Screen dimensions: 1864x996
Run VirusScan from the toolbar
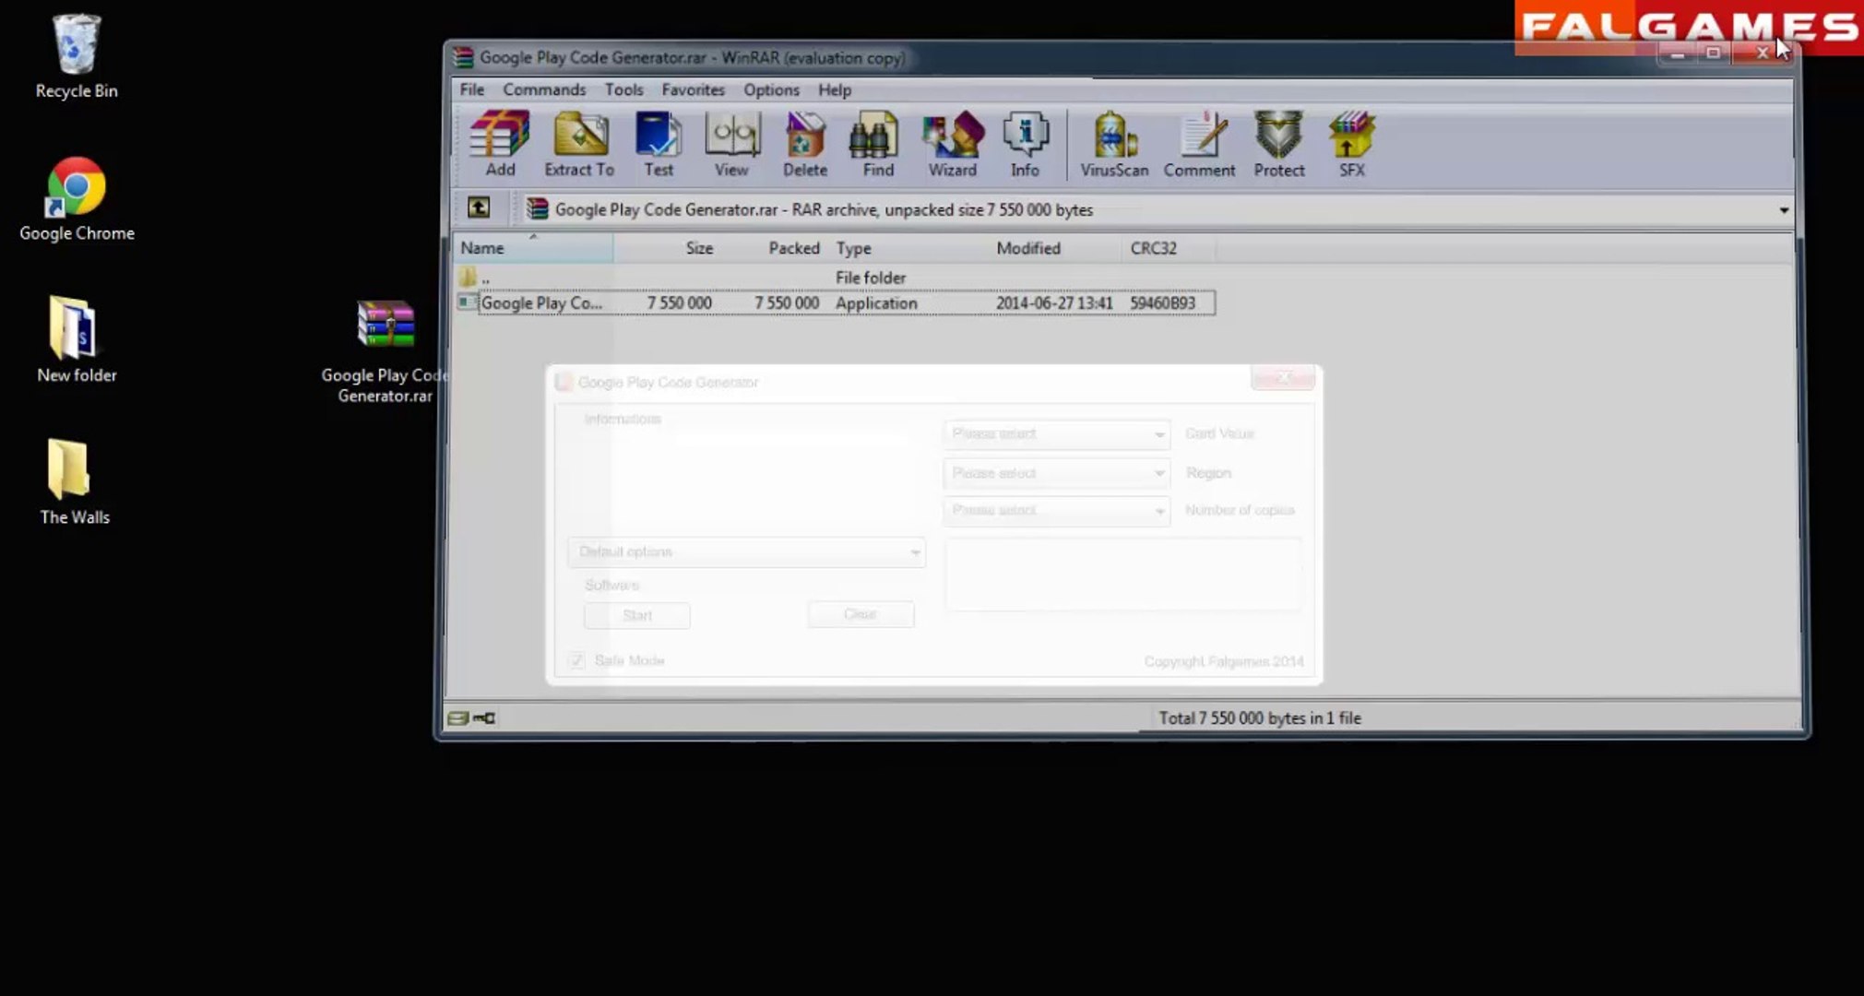pyautogui.click(x=1114, y=143)
